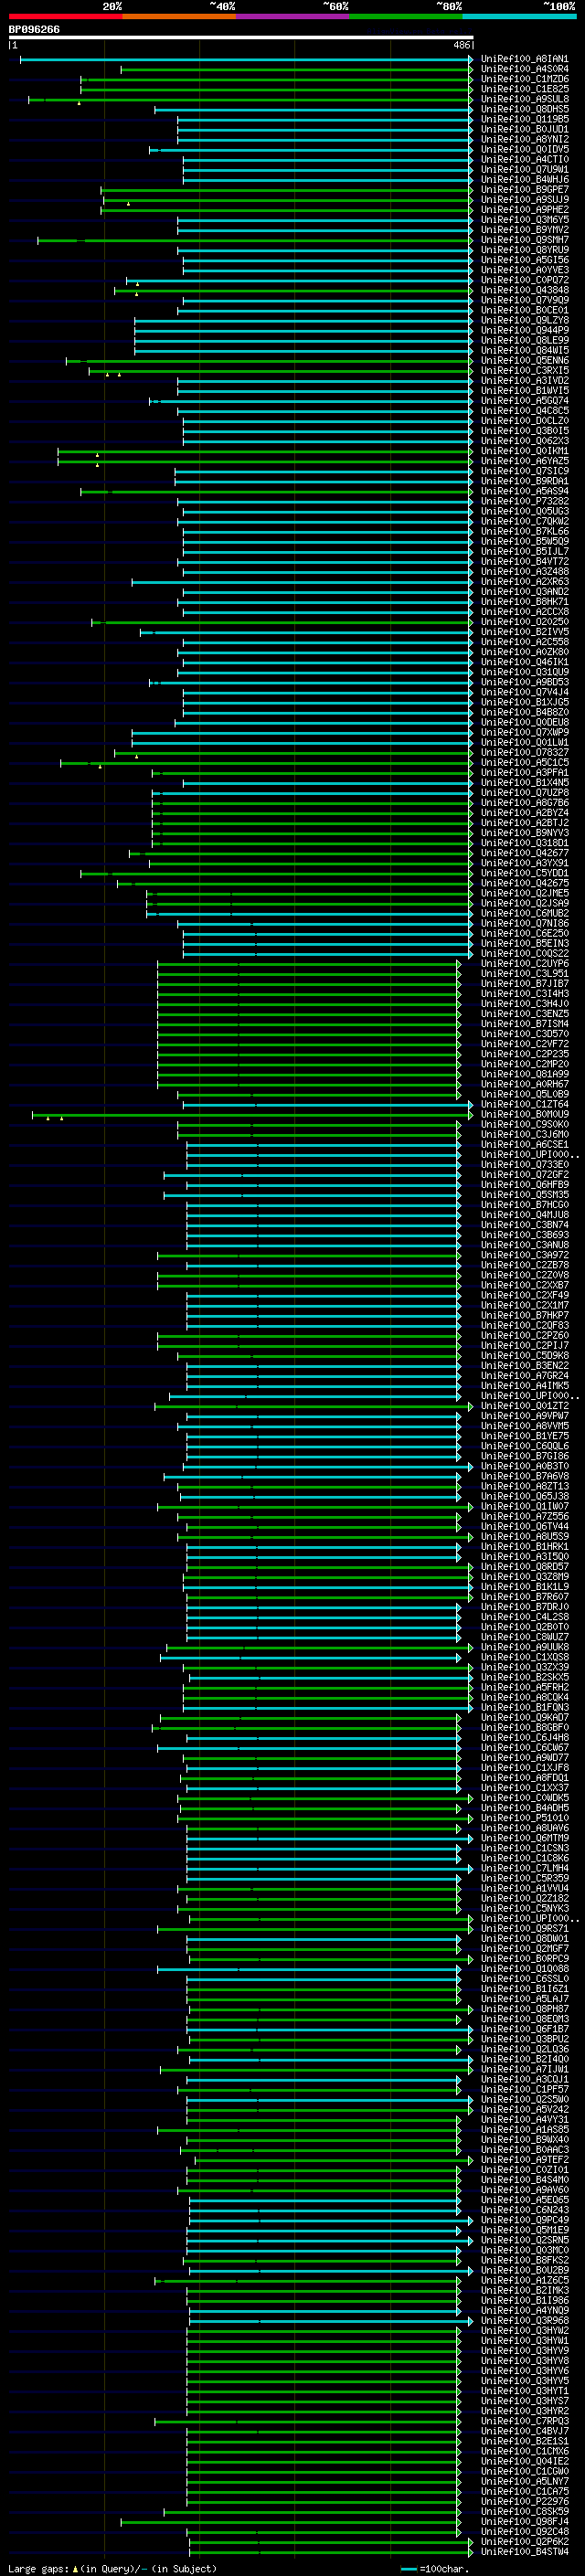Image resolution: width=585 pixels, height=2576 pixels.
Task: Open hit UniRef100_B1WVI5
Action: point(524,391)
